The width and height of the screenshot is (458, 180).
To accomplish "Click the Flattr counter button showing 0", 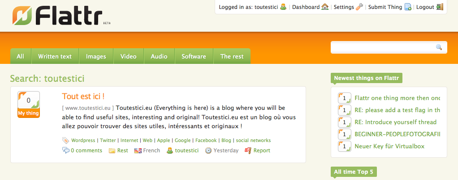I will 29,100.
